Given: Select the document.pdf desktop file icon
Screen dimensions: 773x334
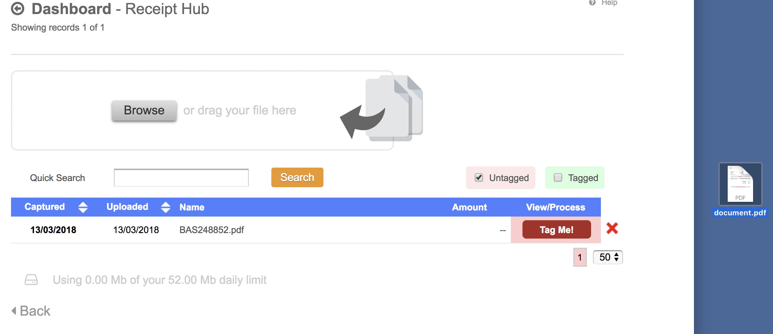Looking at the screenshot, I should [740, 184].
